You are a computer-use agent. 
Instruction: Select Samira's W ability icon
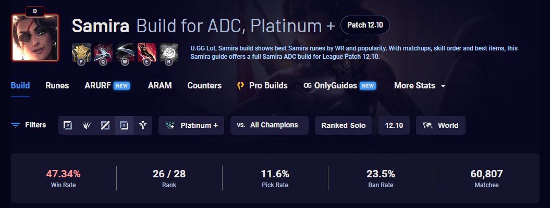(x=125, y=53)
